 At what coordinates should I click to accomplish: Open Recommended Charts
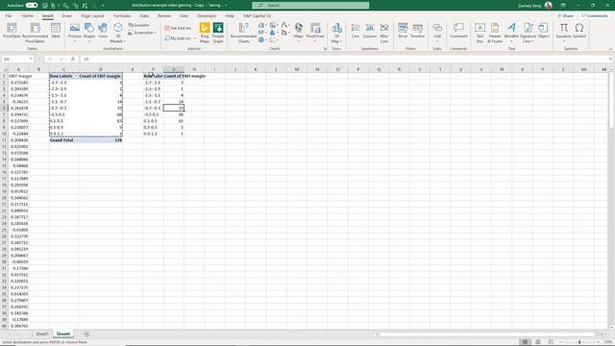pos(243,33)
